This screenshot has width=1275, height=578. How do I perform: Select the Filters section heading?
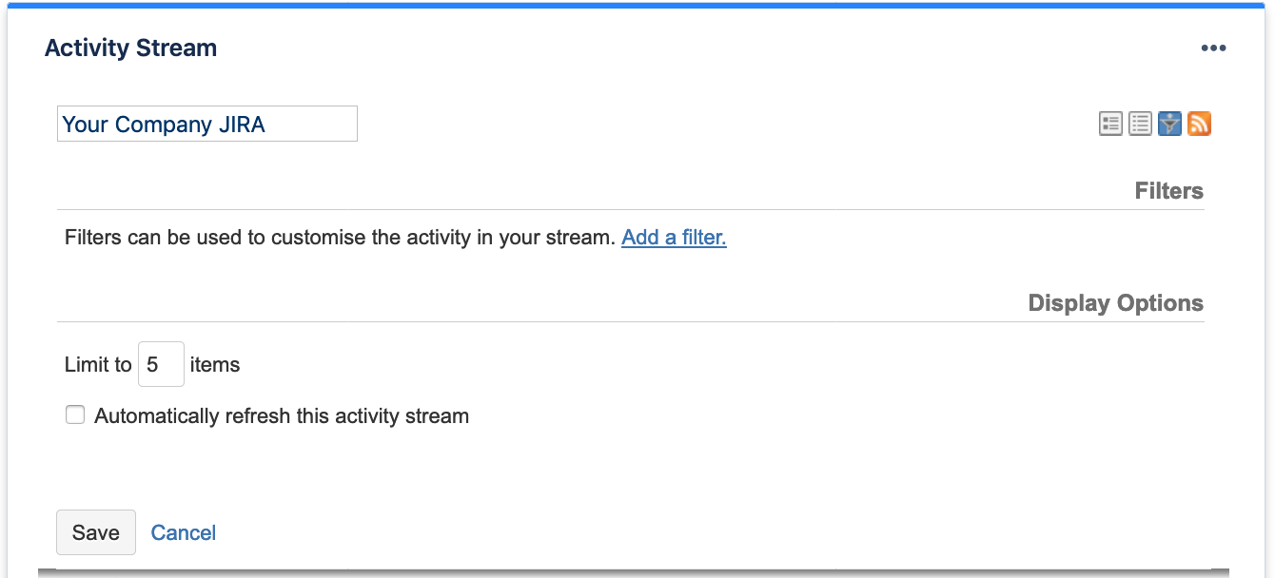coord(1169,191)
